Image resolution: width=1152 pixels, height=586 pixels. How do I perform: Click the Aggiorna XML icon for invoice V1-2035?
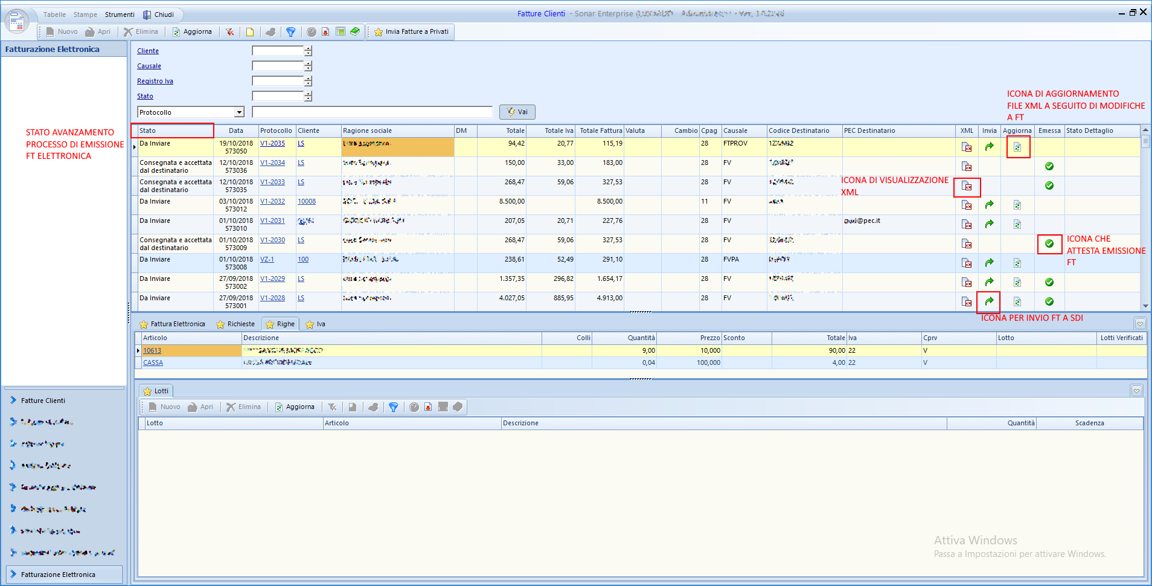(x=1017, y=147)
